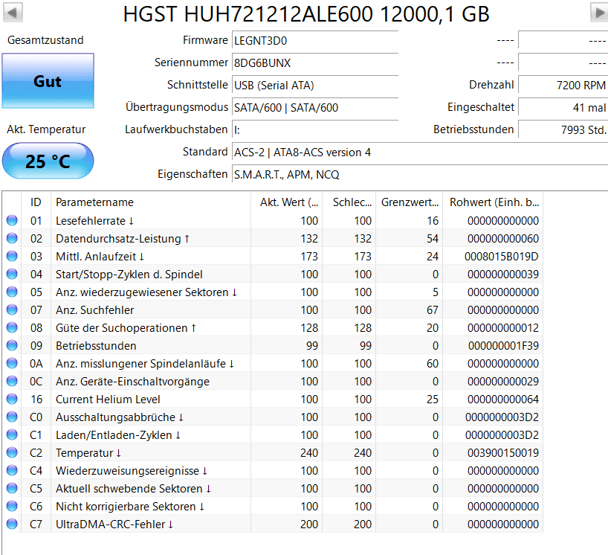608x555 pixels.
Task: Click raw value 000000000064 for Helium Level
Action: [503, 400]
